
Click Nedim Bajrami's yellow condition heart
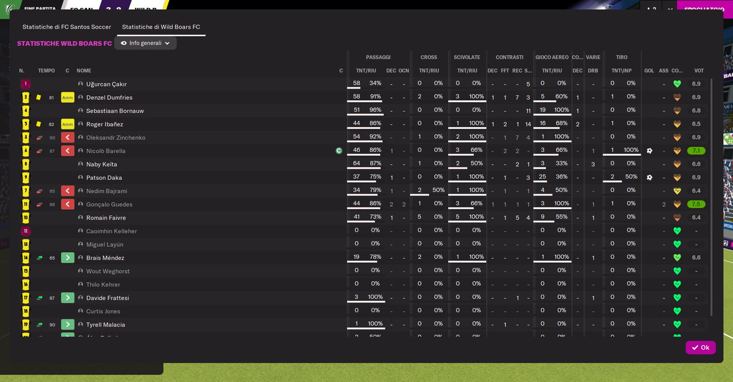point(677,191)
